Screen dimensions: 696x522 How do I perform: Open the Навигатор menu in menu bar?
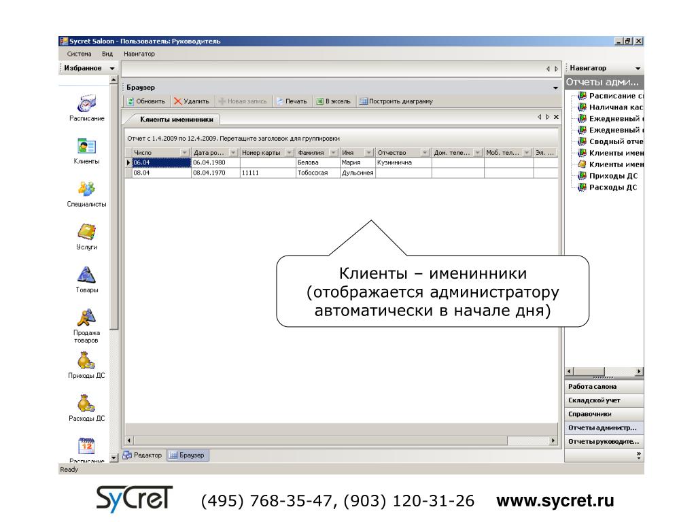pos(139,54)
